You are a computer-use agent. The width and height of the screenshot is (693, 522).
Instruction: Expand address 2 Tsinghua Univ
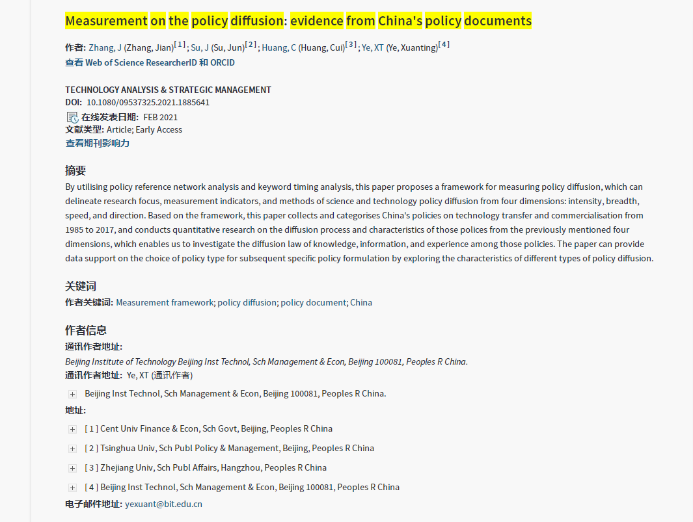click(72, 449)
